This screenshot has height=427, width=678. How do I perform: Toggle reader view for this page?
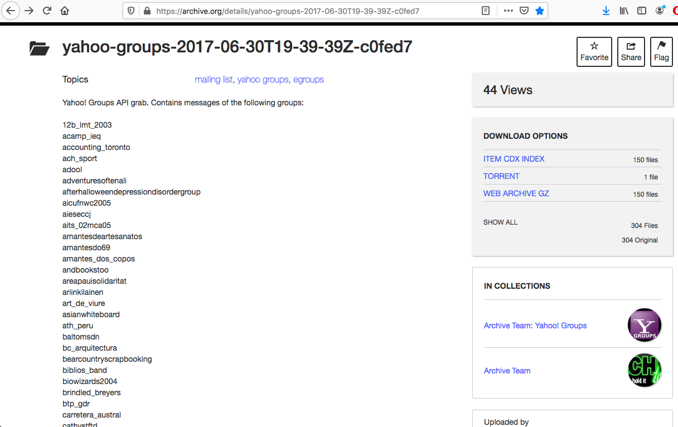click(x=486, y=11)
